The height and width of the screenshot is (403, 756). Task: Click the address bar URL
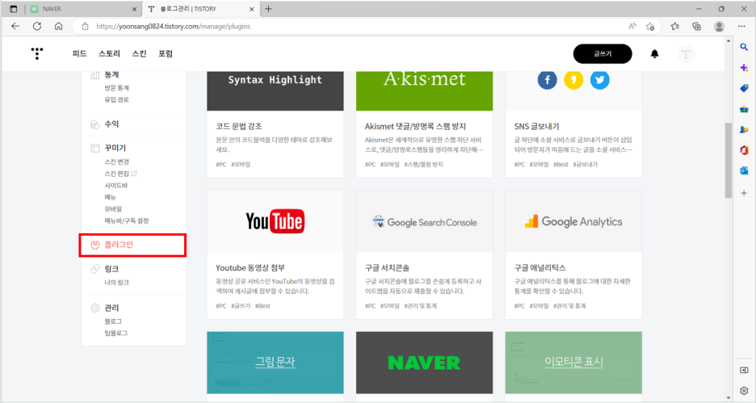[x=173, y=26]
